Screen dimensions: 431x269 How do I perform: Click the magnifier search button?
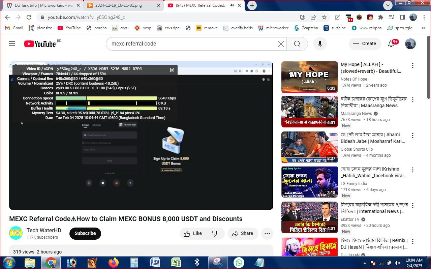pos(297,44)
